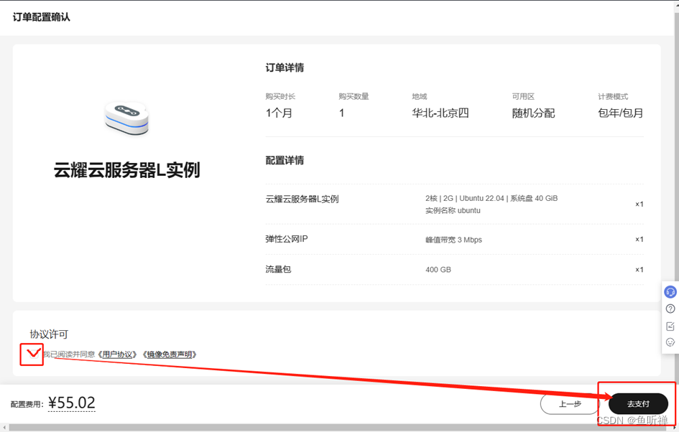Click the 弹性公网IP row label
The height and width of the screenshot is (432, 679).
pyautogui.click(x=286, y=239)
